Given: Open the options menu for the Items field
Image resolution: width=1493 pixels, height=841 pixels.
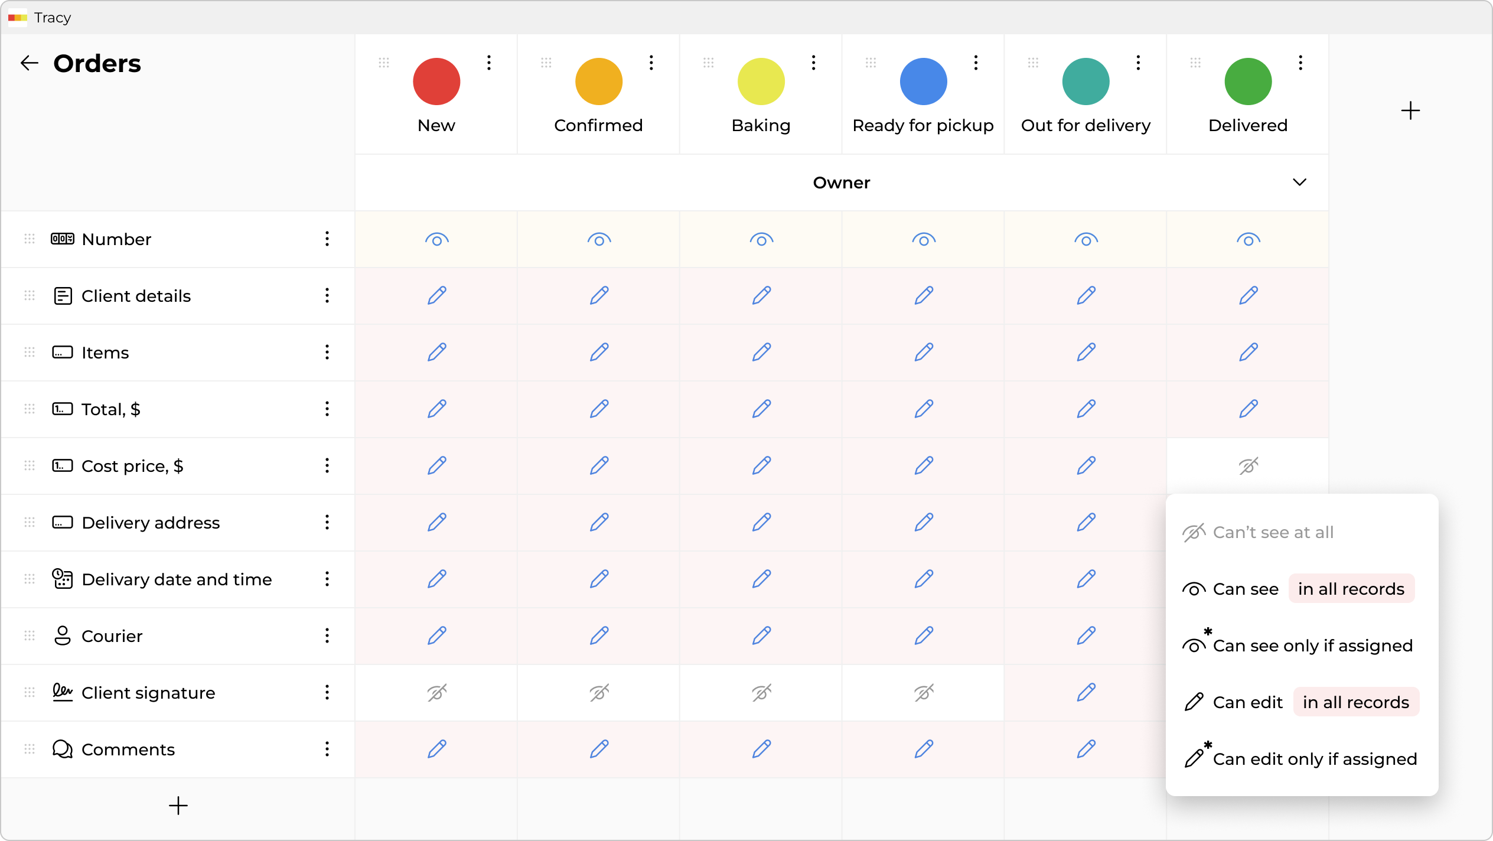Looking at the screenshot, I should click(x=328, y=352).
